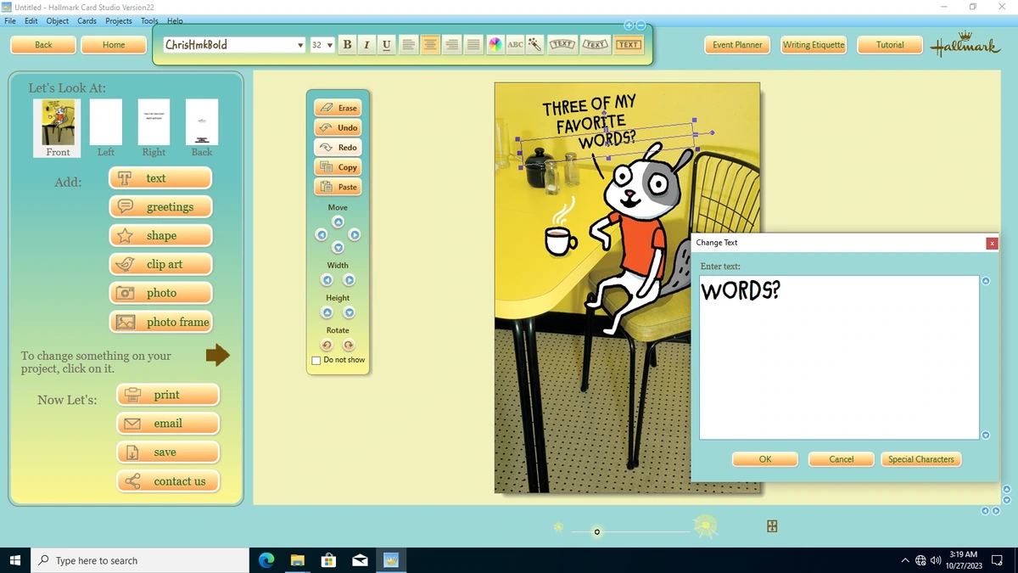Add a shape to the card

point(160,235)
